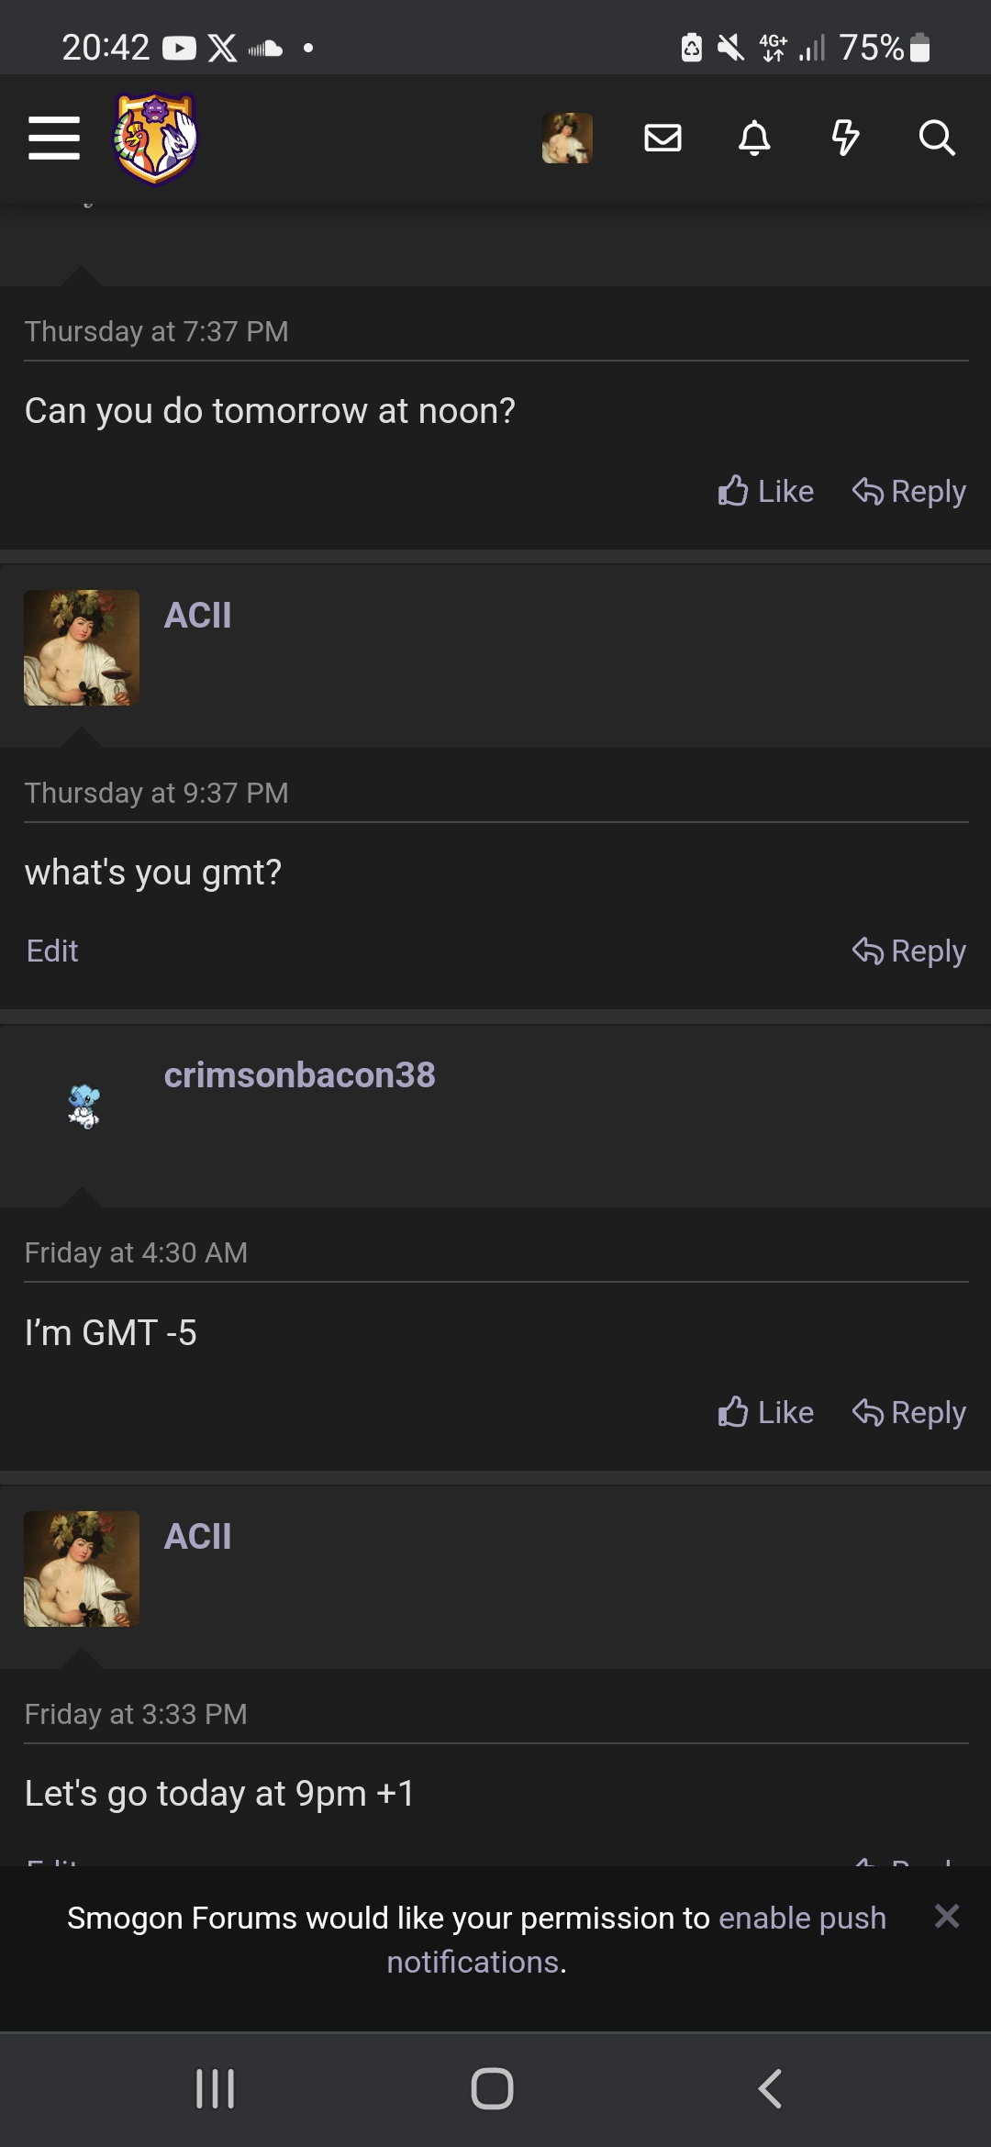The height and width of the screenshot is (2147, 991).
Task: Dismiss the push notification permission banner
Action: pos(947,1916)
